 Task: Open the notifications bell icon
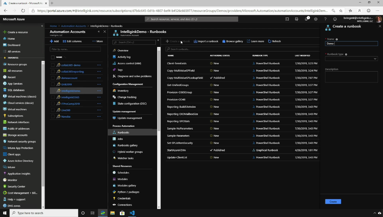[x=306, y=19]
